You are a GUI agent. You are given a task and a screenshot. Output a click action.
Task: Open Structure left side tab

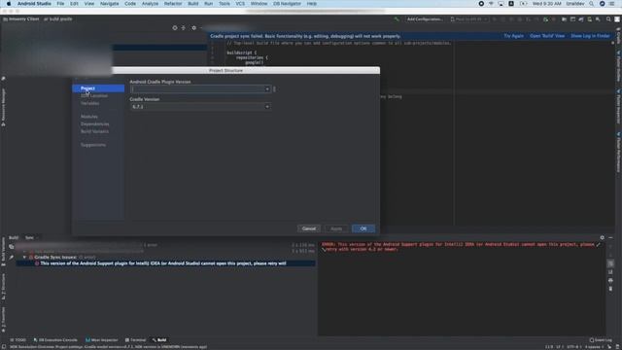(x=4, y=286)
